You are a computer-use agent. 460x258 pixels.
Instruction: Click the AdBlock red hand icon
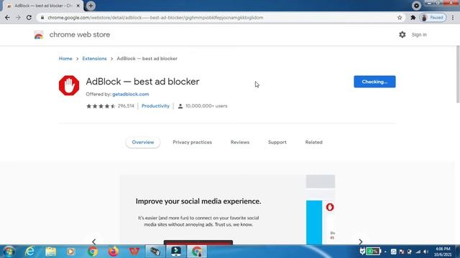click(x=69, y=85)
